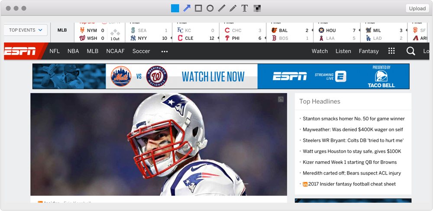Click the PHI Phillies logo in scoreboard
Screen dimensions: 433x211
(227, 38)
